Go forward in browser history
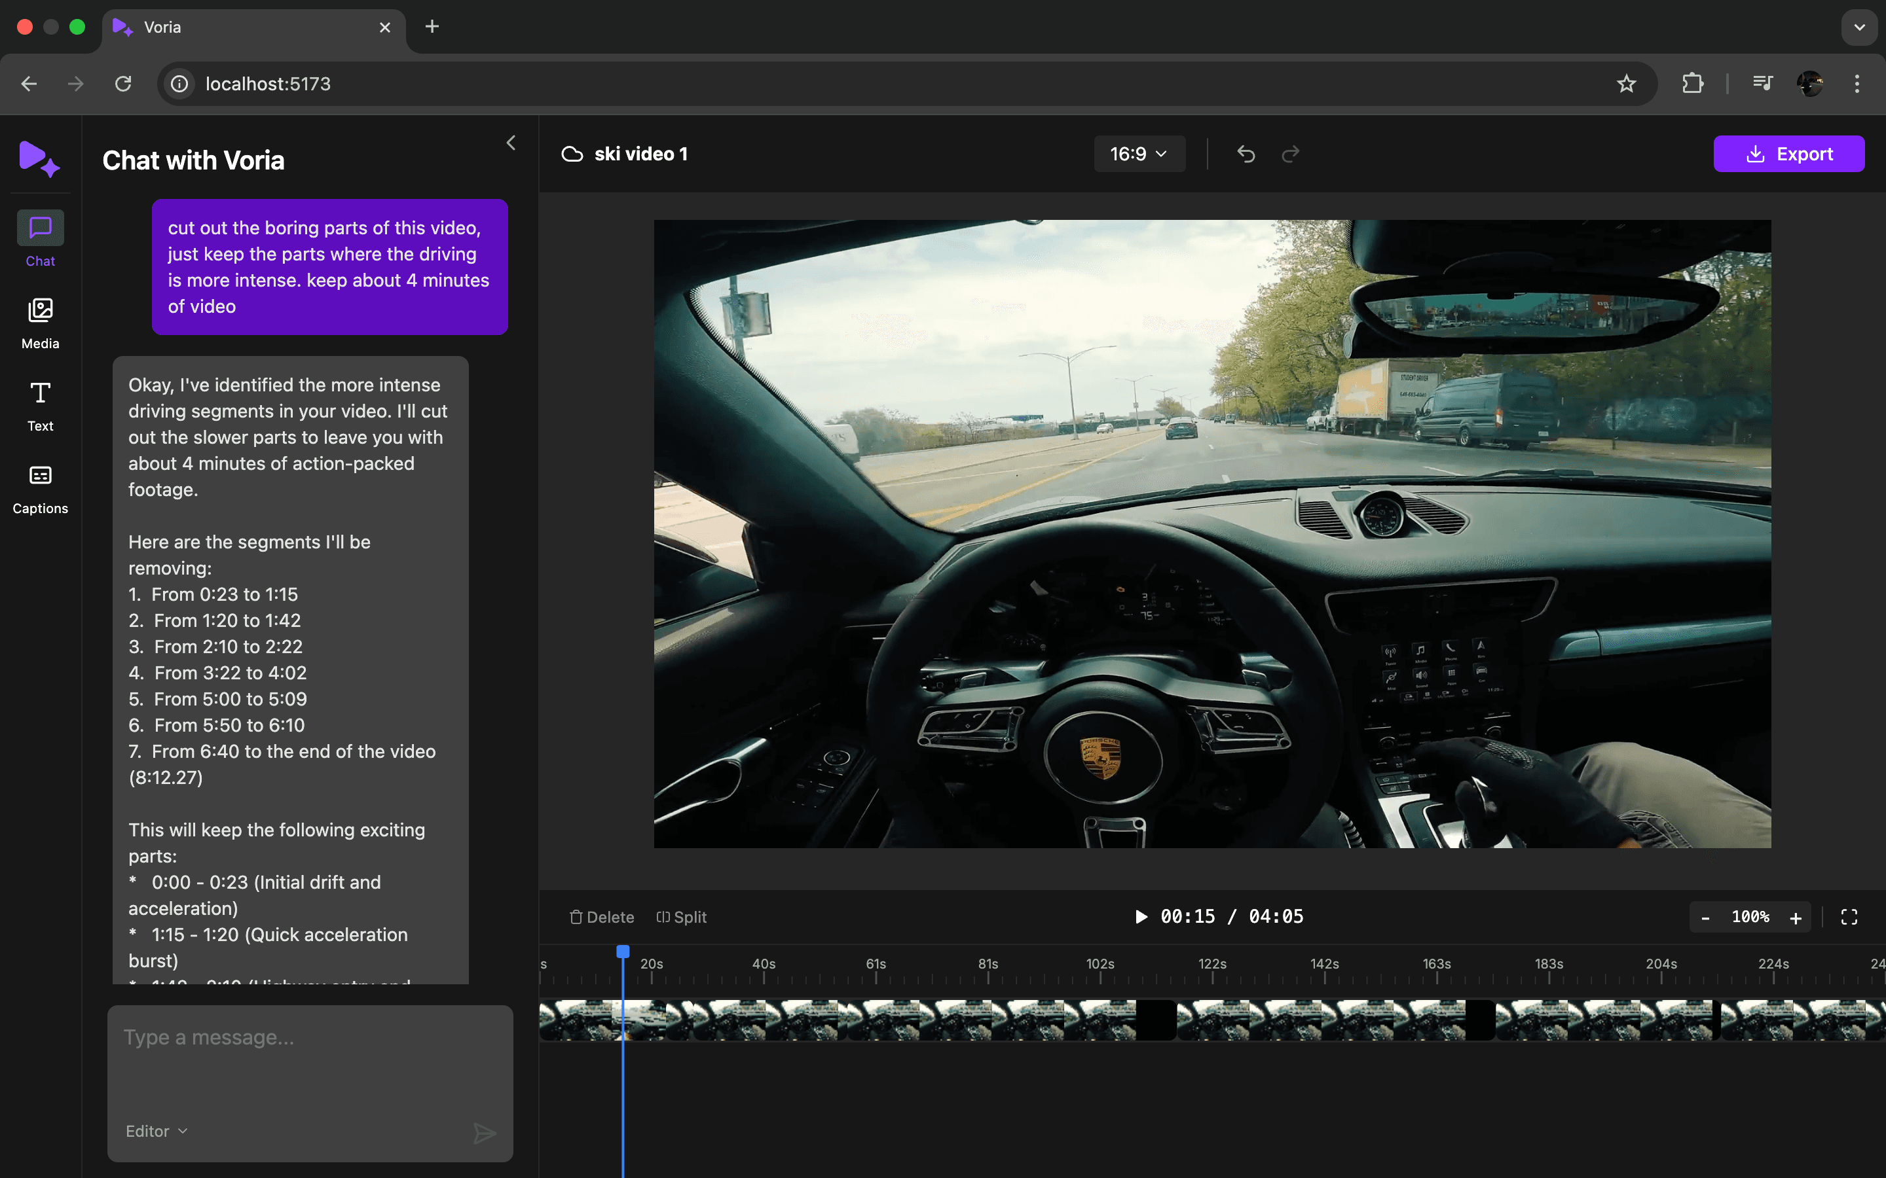Viewport: 1886px width, 1178px height. (75, 83)
